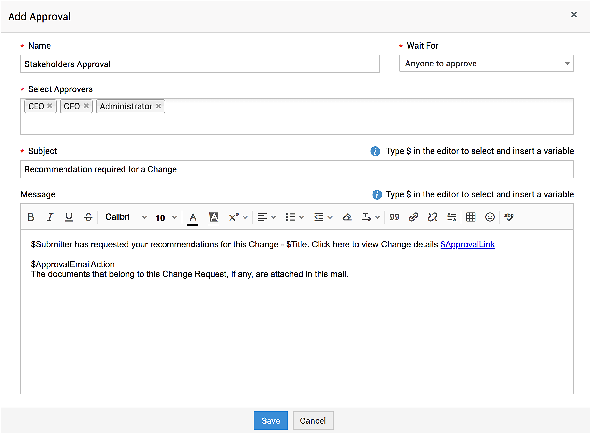Clear formatting with the eraser icon
Screen dimensions: 591x433
click(347, 217)
